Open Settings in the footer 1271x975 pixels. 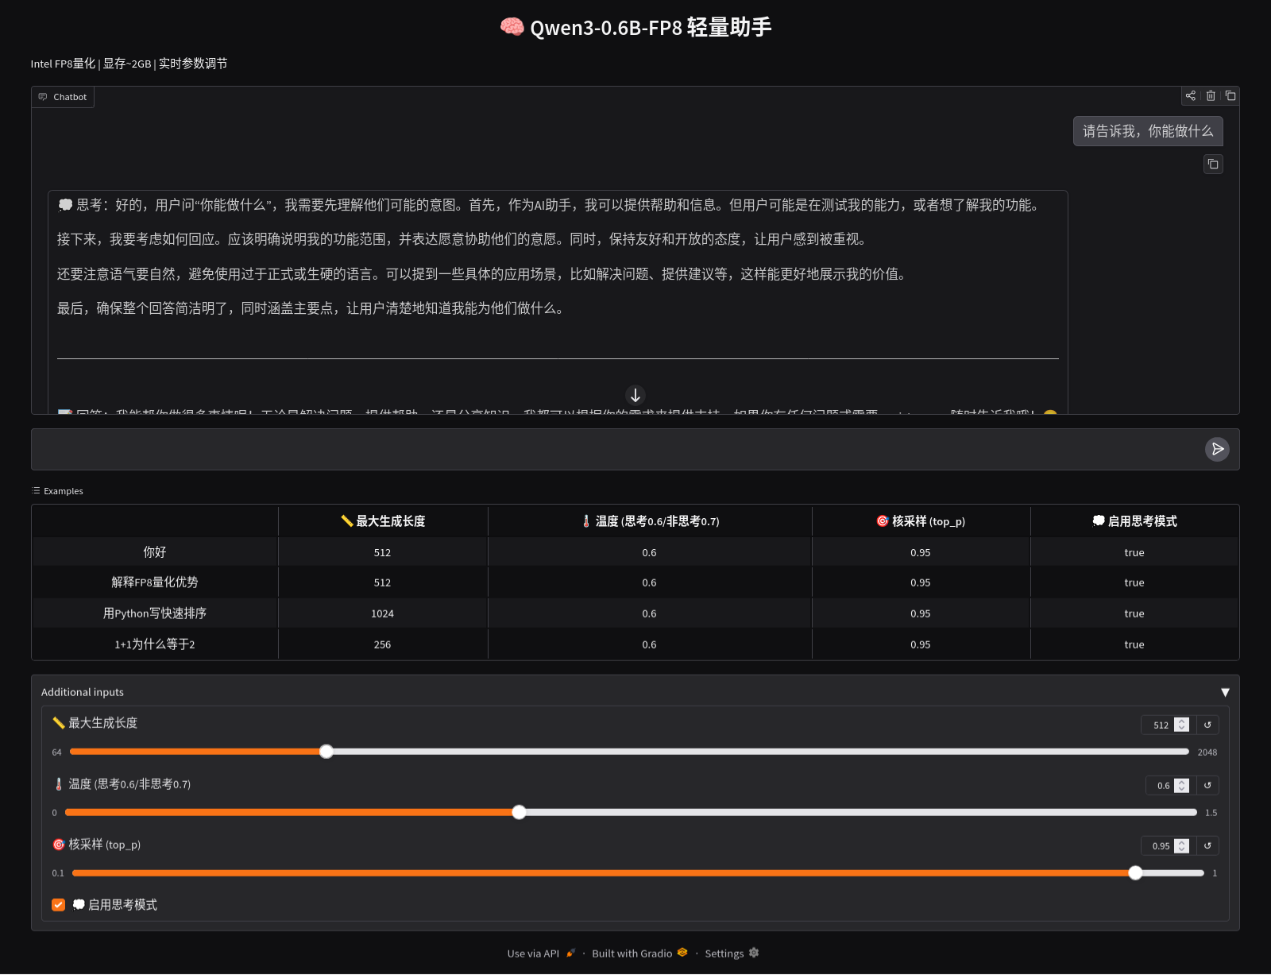pos(732,954)
